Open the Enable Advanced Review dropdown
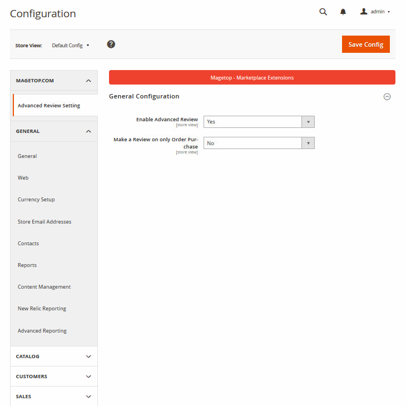The image size is (406, 406). click(x=259, y=122)
